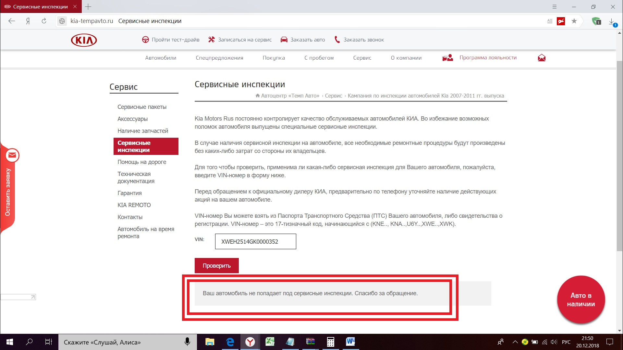Open the browser hamburger menu
Screen dimensions: 623x350
pos(555,6)
